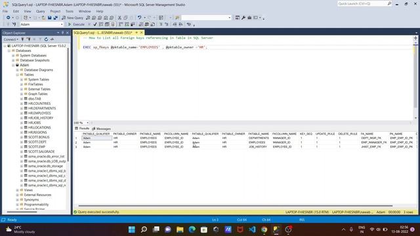Refresh the Object Explorer tree
This screenshot has width=420, height=236.
tap(46, 39)
